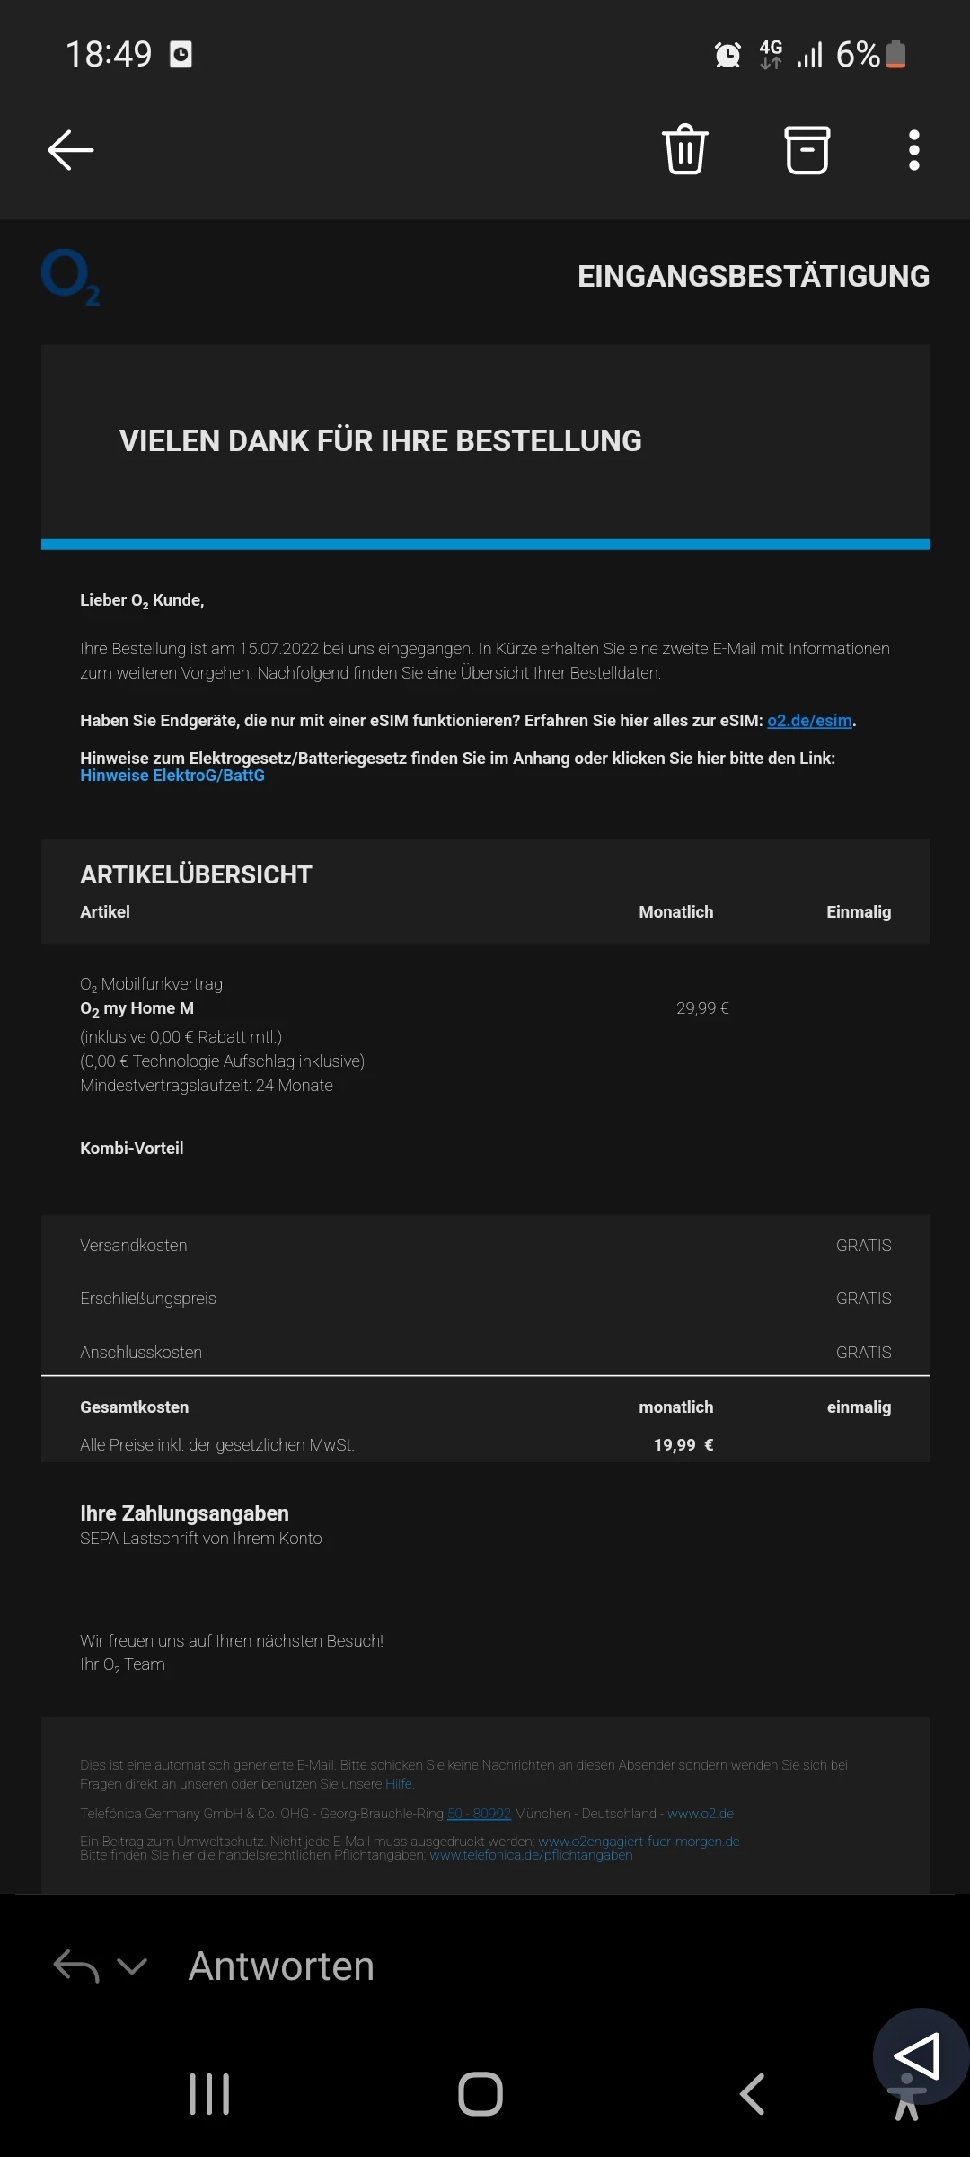Archive the email using the archive icon

807,149
